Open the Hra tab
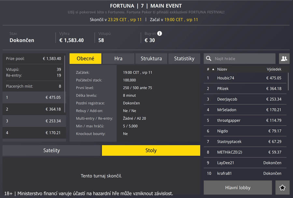The image size is (293, 198). [x=119, y=59]
